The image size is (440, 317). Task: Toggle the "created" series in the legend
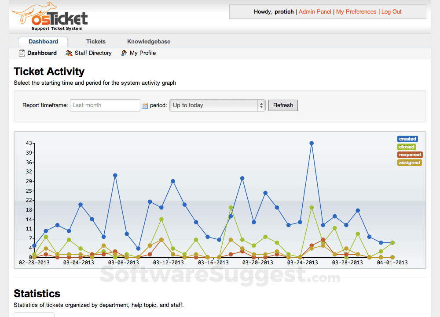(x=407, y=139)
